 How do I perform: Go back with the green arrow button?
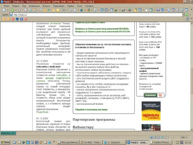12,10
